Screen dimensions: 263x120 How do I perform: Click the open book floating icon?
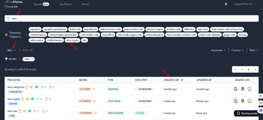pyautogui.click(x=261, y=103)
